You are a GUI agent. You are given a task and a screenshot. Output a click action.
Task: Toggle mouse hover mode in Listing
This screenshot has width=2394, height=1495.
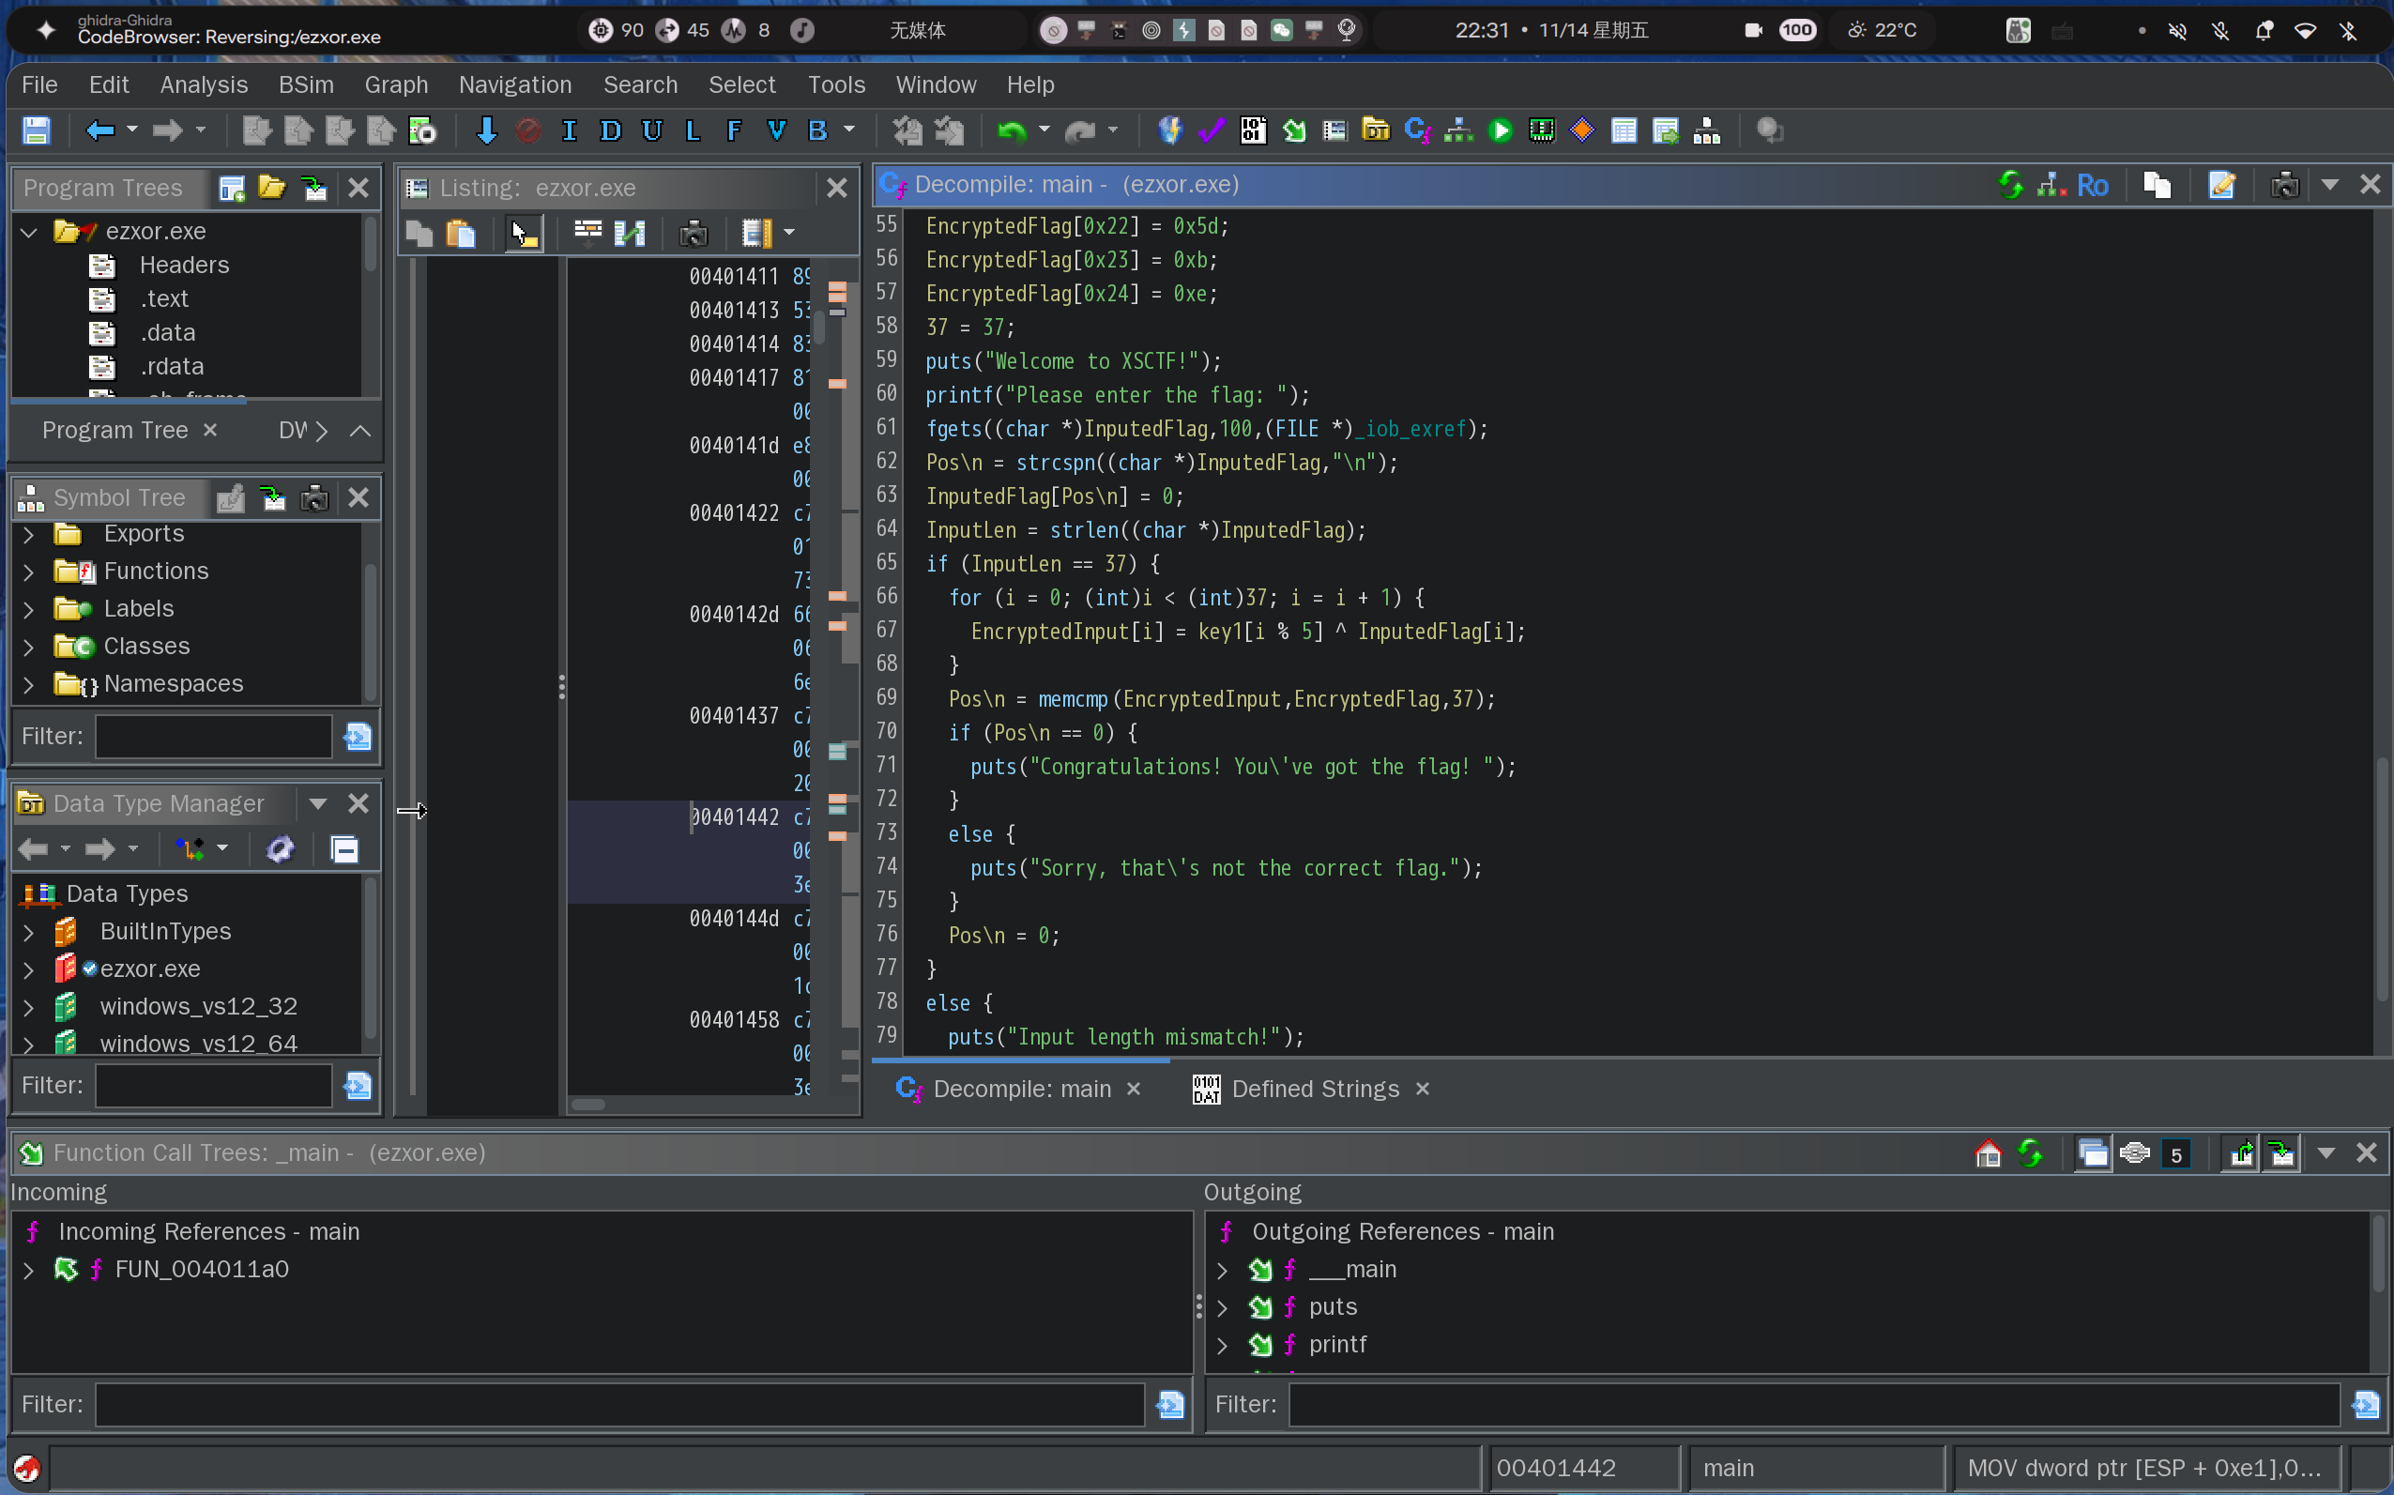[x=523, y=235]
